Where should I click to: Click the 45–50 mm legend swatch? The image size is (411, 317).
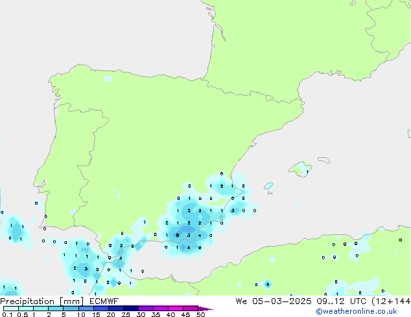[191, 309]
